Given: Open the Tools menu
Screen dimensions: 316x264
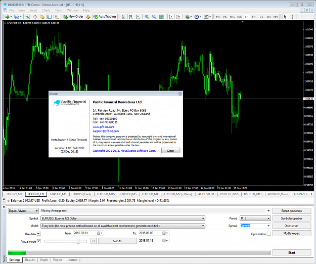Looking at the screenshot, I should [x=59, y=10].
